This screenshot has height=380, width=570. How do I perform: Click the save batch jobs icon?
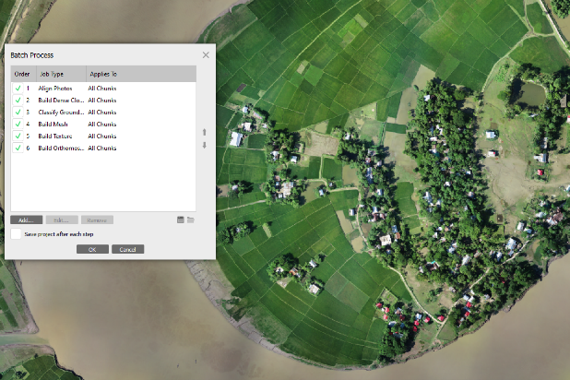coord(180,220)
